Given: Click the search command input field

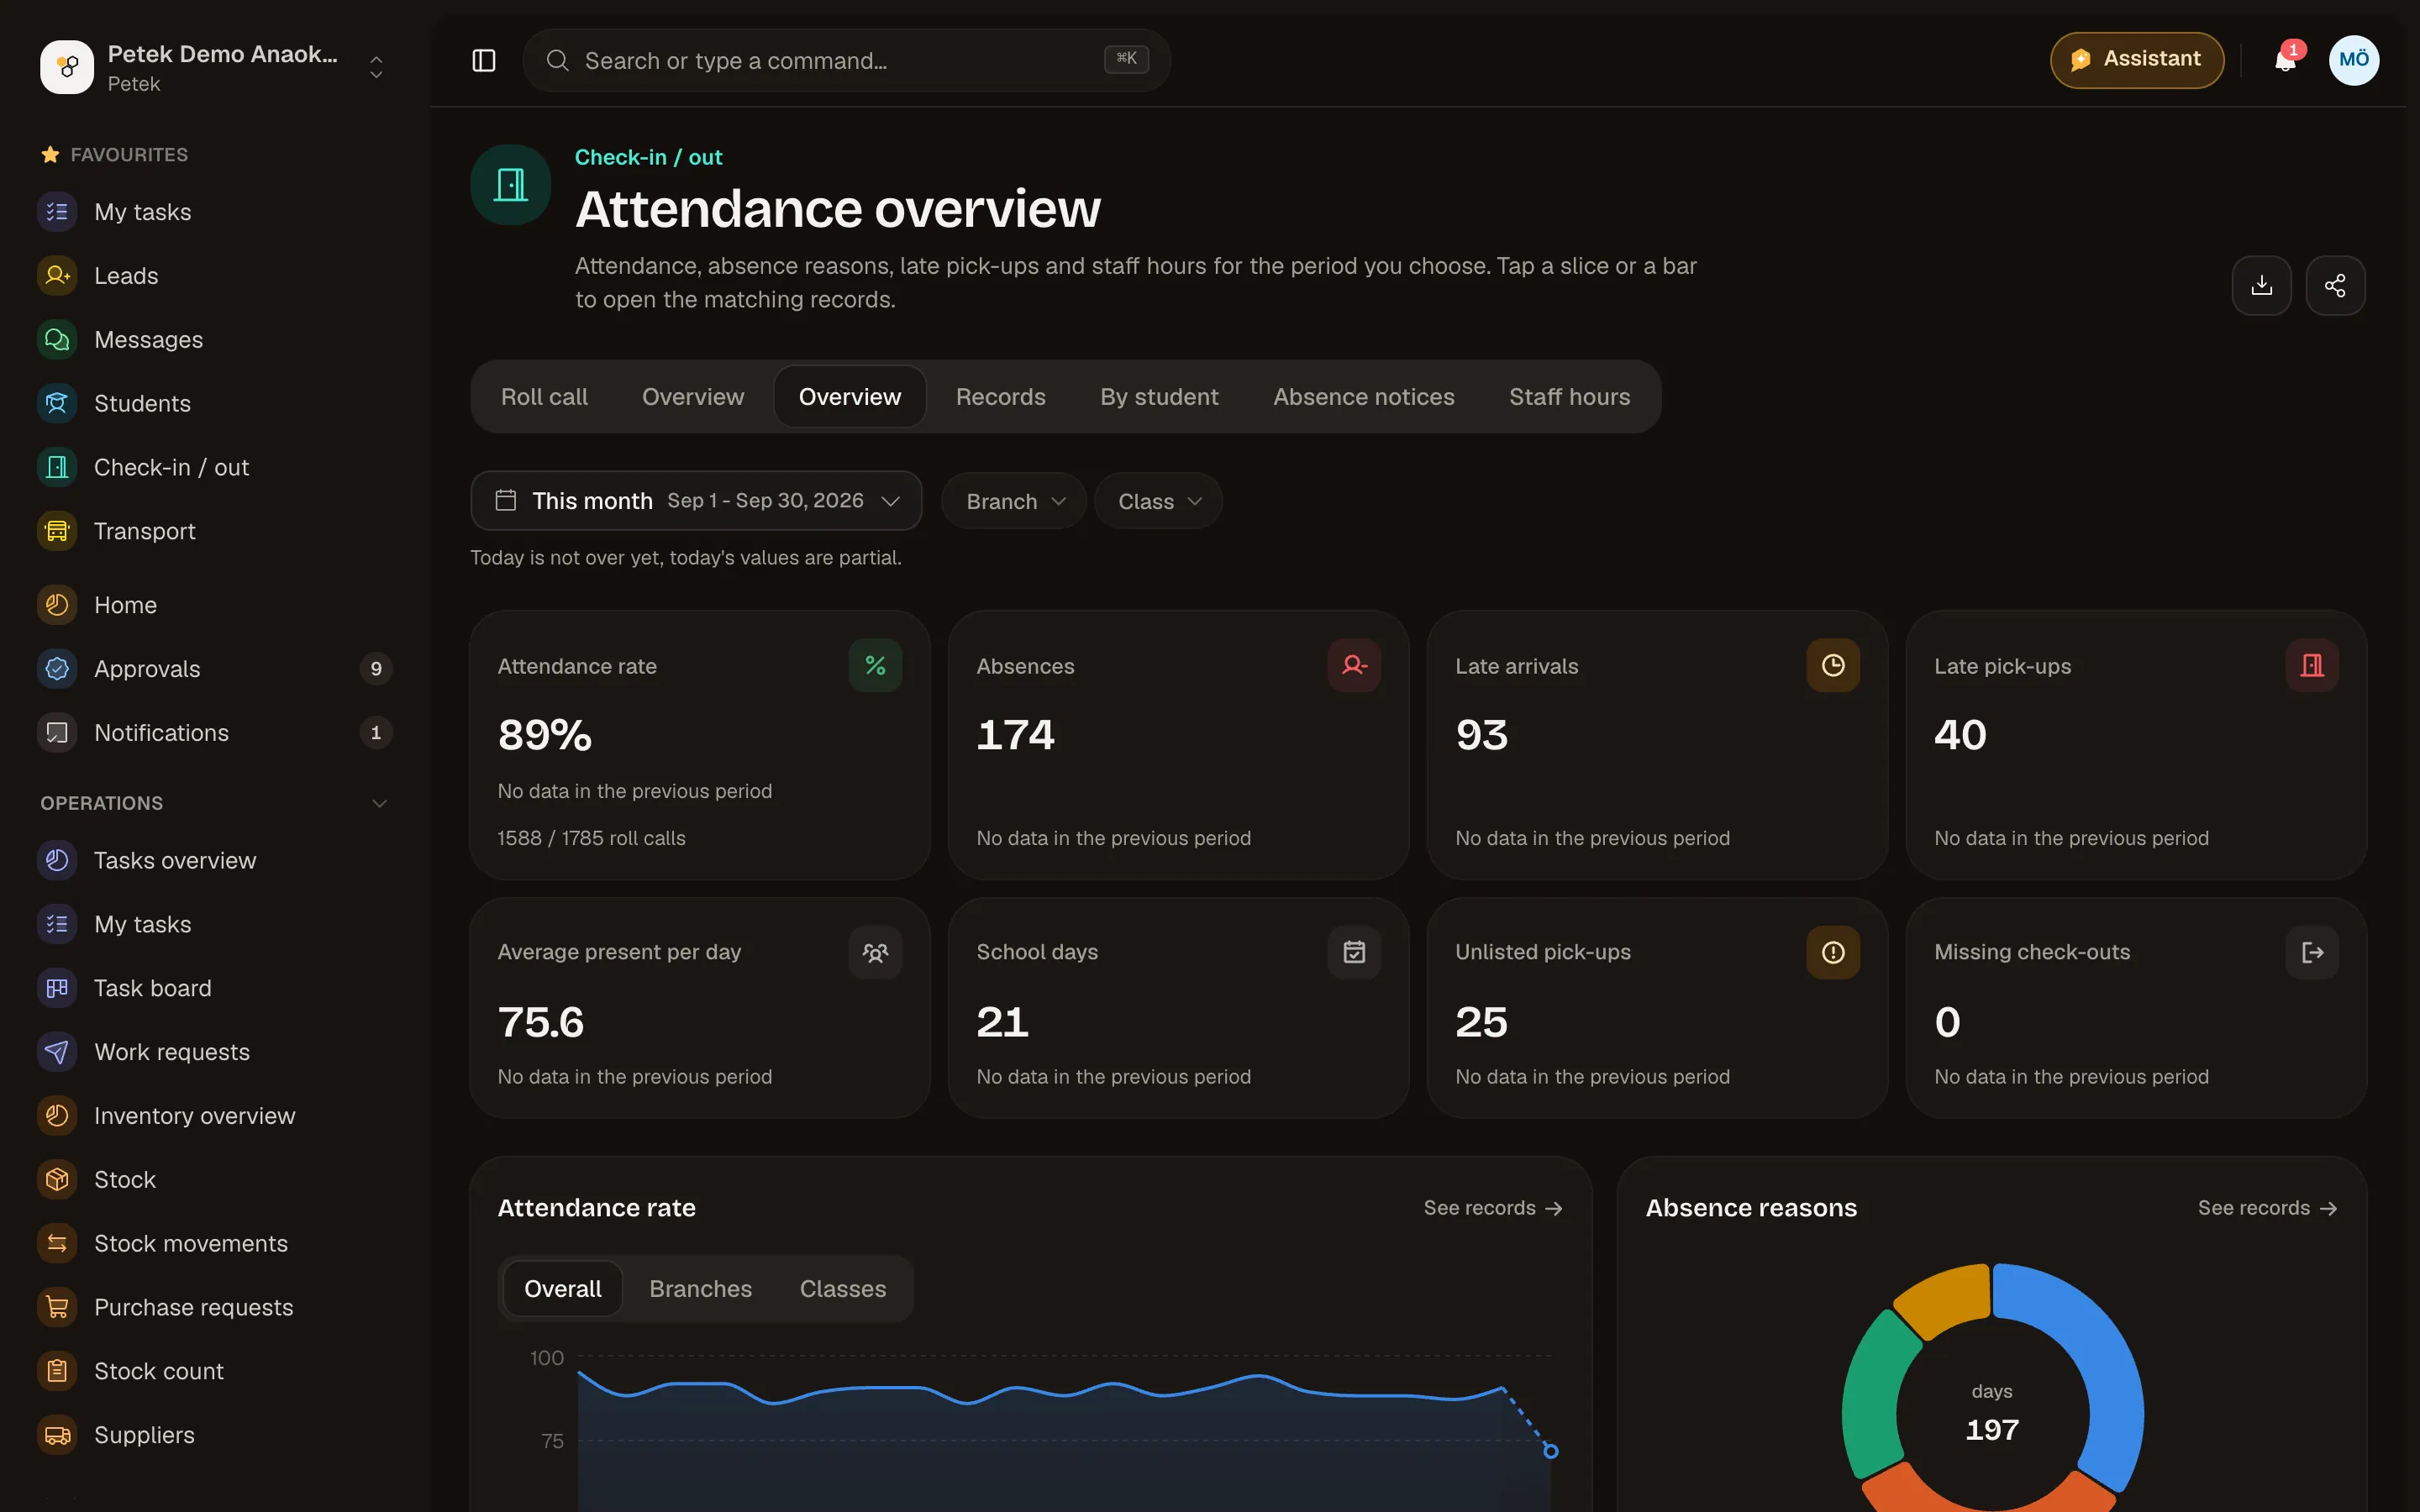Looking at the screenshot, I should click(846, 61).
